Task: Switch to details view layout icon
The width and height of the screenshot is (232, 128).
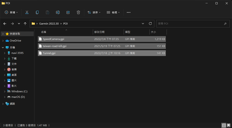Action: tap(224, 125)
